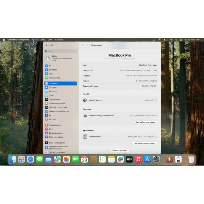Open Конфиденциальность и безопасность settings

61,148
